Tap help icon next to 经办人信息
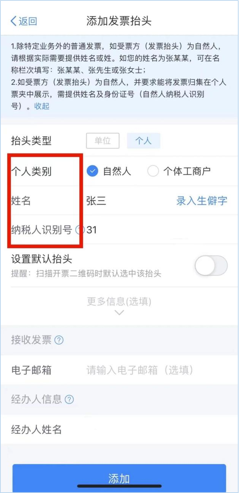Viewport: 239px width, 493px height. (69, 399)
